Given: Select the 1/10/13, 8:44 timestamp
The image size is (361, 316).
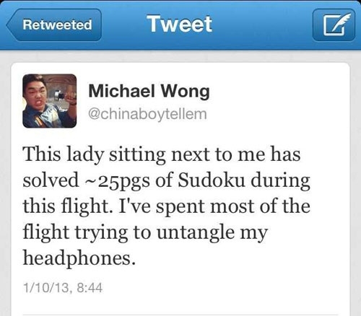Looking at the screenshot, I should pyautogui.click(x=63, y=288).
